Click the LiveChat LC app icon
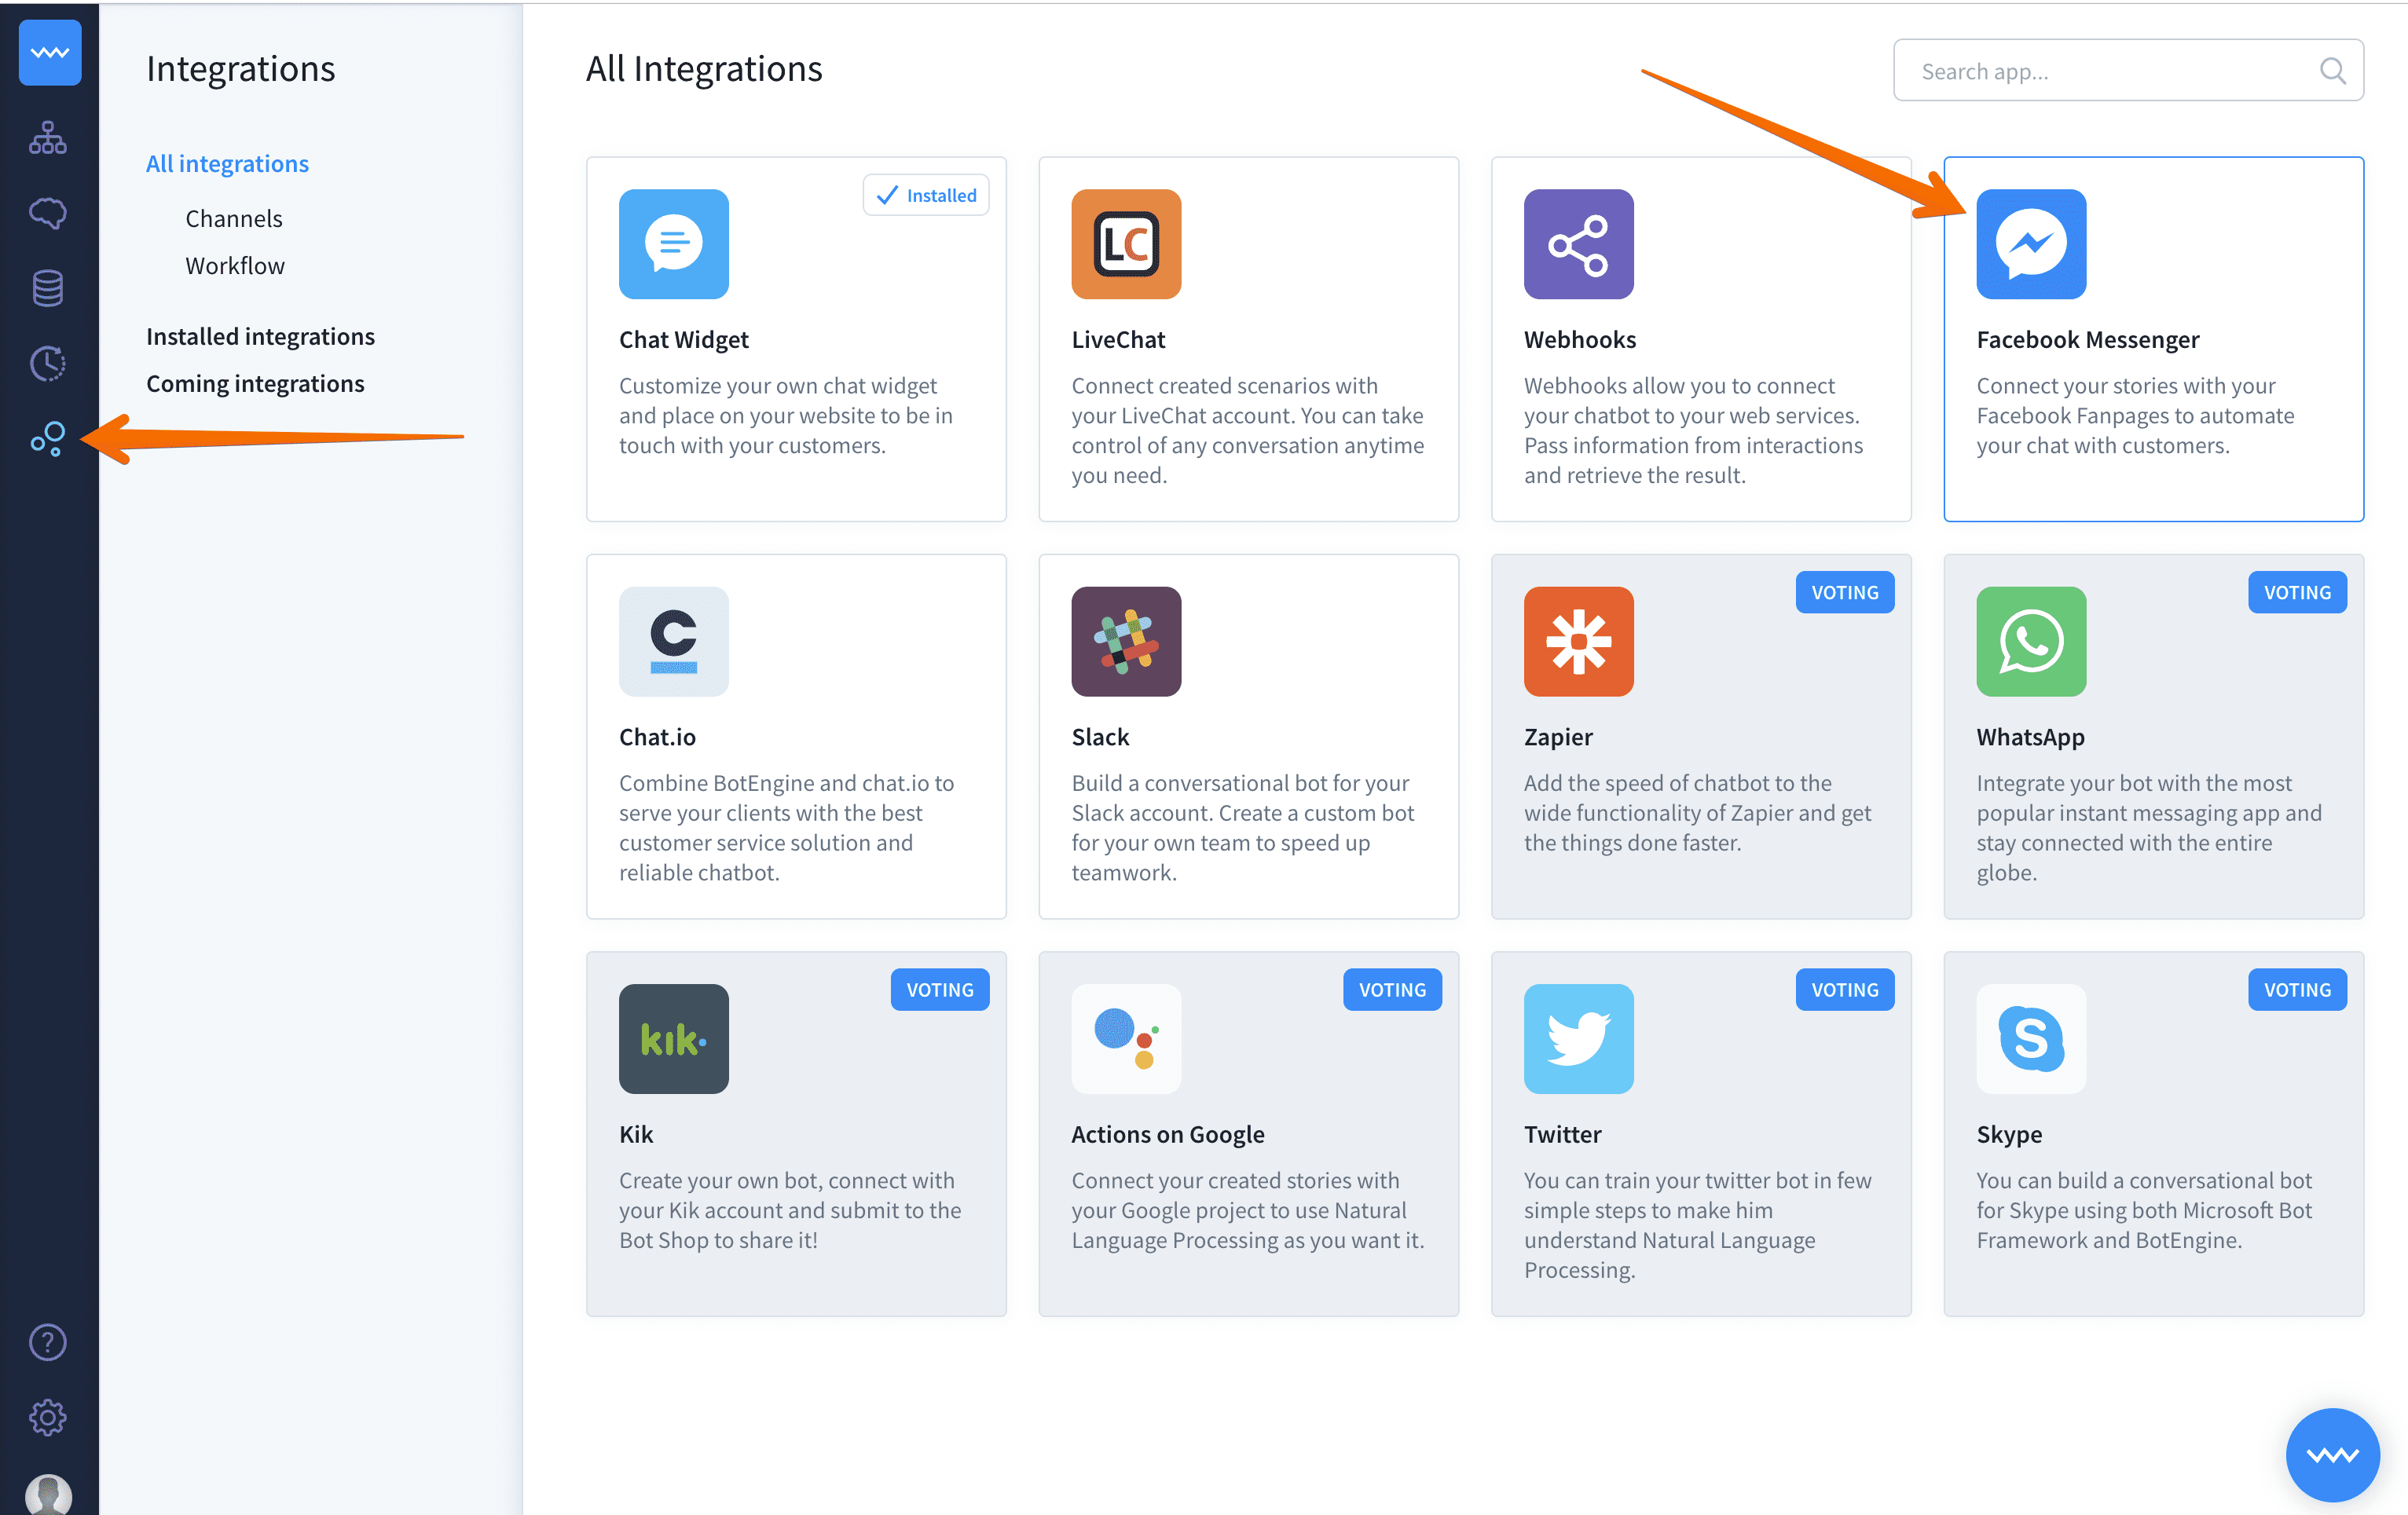2408x1515 pixels. (x=1126, y=243)
